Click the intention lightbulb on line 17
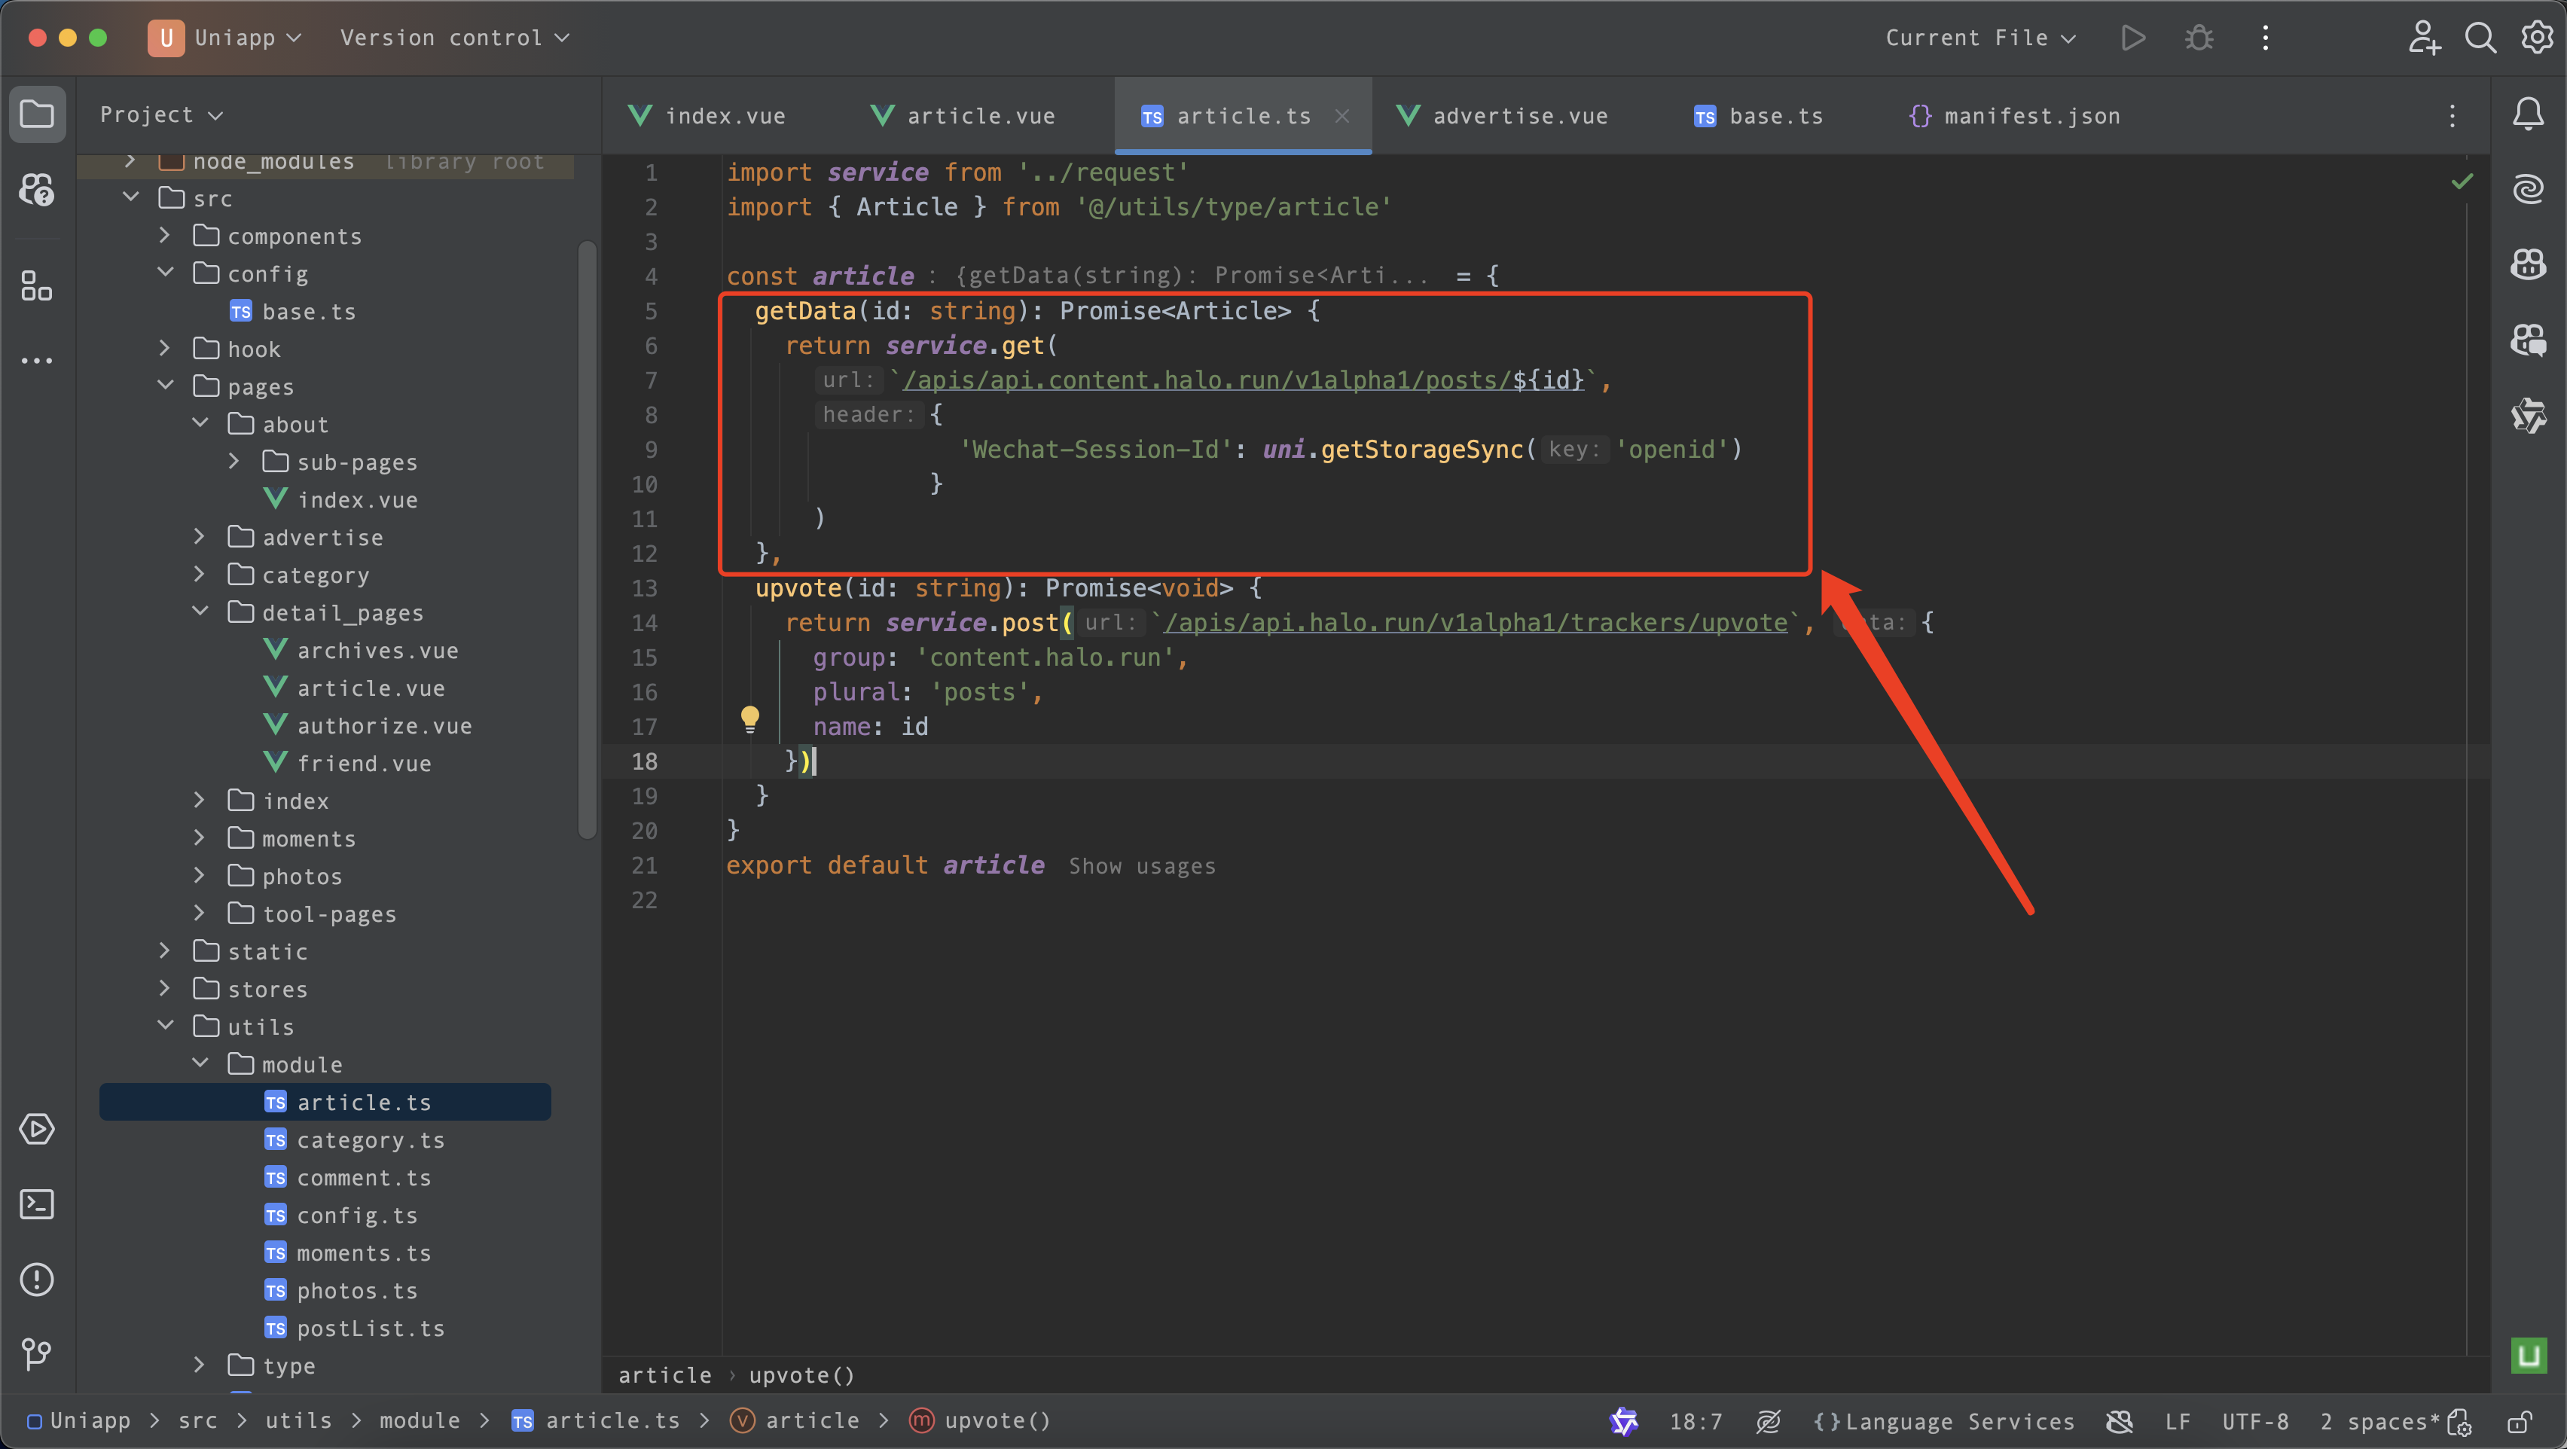The height and width of the screenshot is (1449, 2567). coord(750,718)
